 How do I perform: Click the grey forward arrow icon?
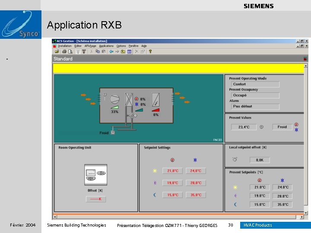[117, 52]
